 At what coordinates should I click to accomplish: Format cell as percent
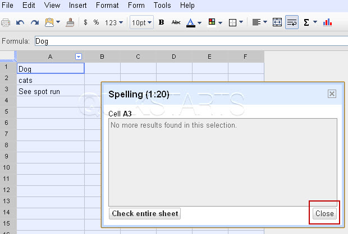tap(96, 22)
